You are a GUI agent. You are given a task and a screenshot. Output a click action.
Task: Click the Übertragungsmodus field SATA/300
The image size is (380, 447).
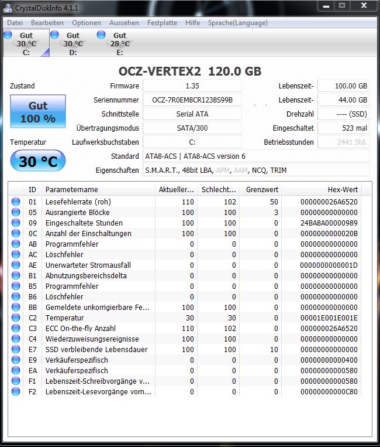[x=192, y=128]
